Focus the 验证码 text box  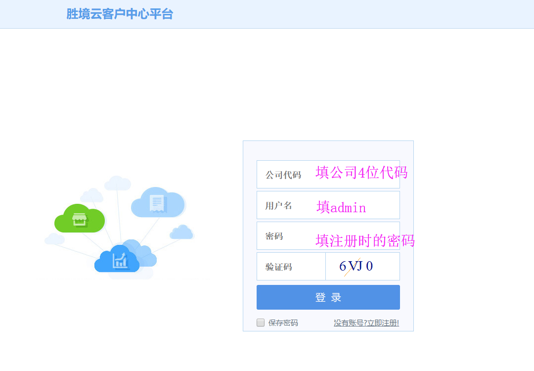(291, 267)
